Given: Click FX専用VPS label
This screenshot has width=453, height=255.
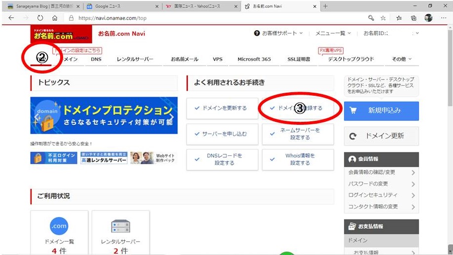Looking at the screenshot, I should (331, 50).
